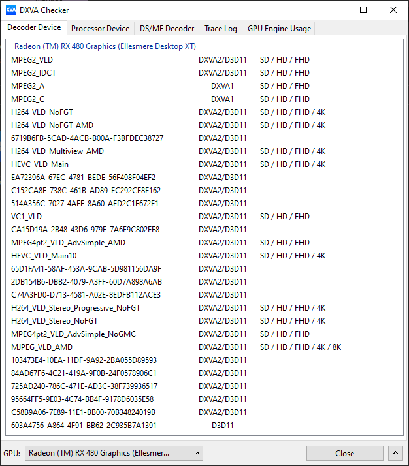Select the HEVC_VLD_Main10 row
409x466 pixels.
click(x=204, y=256)
